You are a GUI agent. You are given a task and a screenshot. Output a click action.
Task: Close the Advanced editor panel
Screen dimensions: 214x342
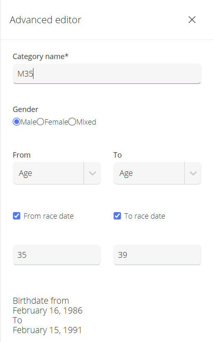click(192, 20)
